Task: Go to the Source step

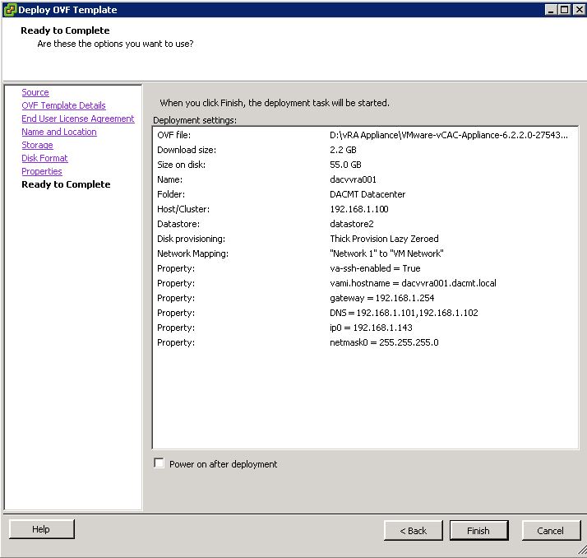Action: [x=35, y=92]
